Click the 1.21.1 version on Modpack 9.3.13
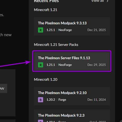 coord(51,30)
